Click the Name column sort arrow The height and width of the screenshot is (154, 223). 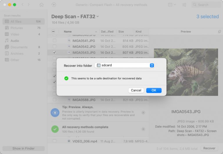coord(96,32)
